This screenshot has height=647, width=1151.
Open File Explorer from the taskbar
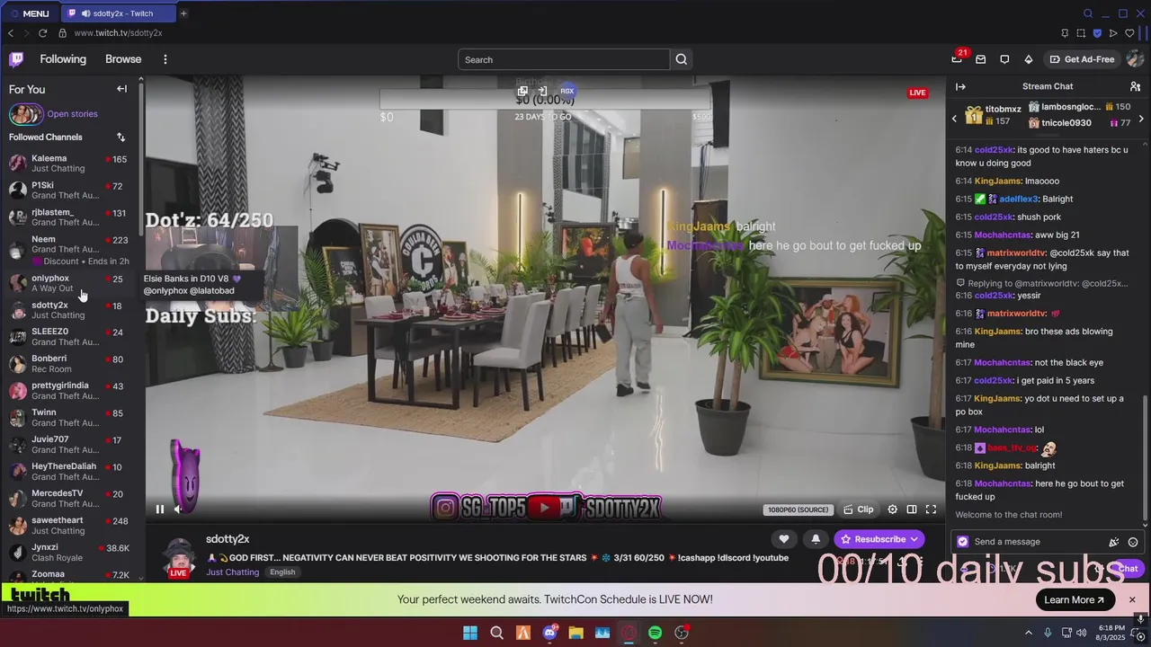[575, 633]
